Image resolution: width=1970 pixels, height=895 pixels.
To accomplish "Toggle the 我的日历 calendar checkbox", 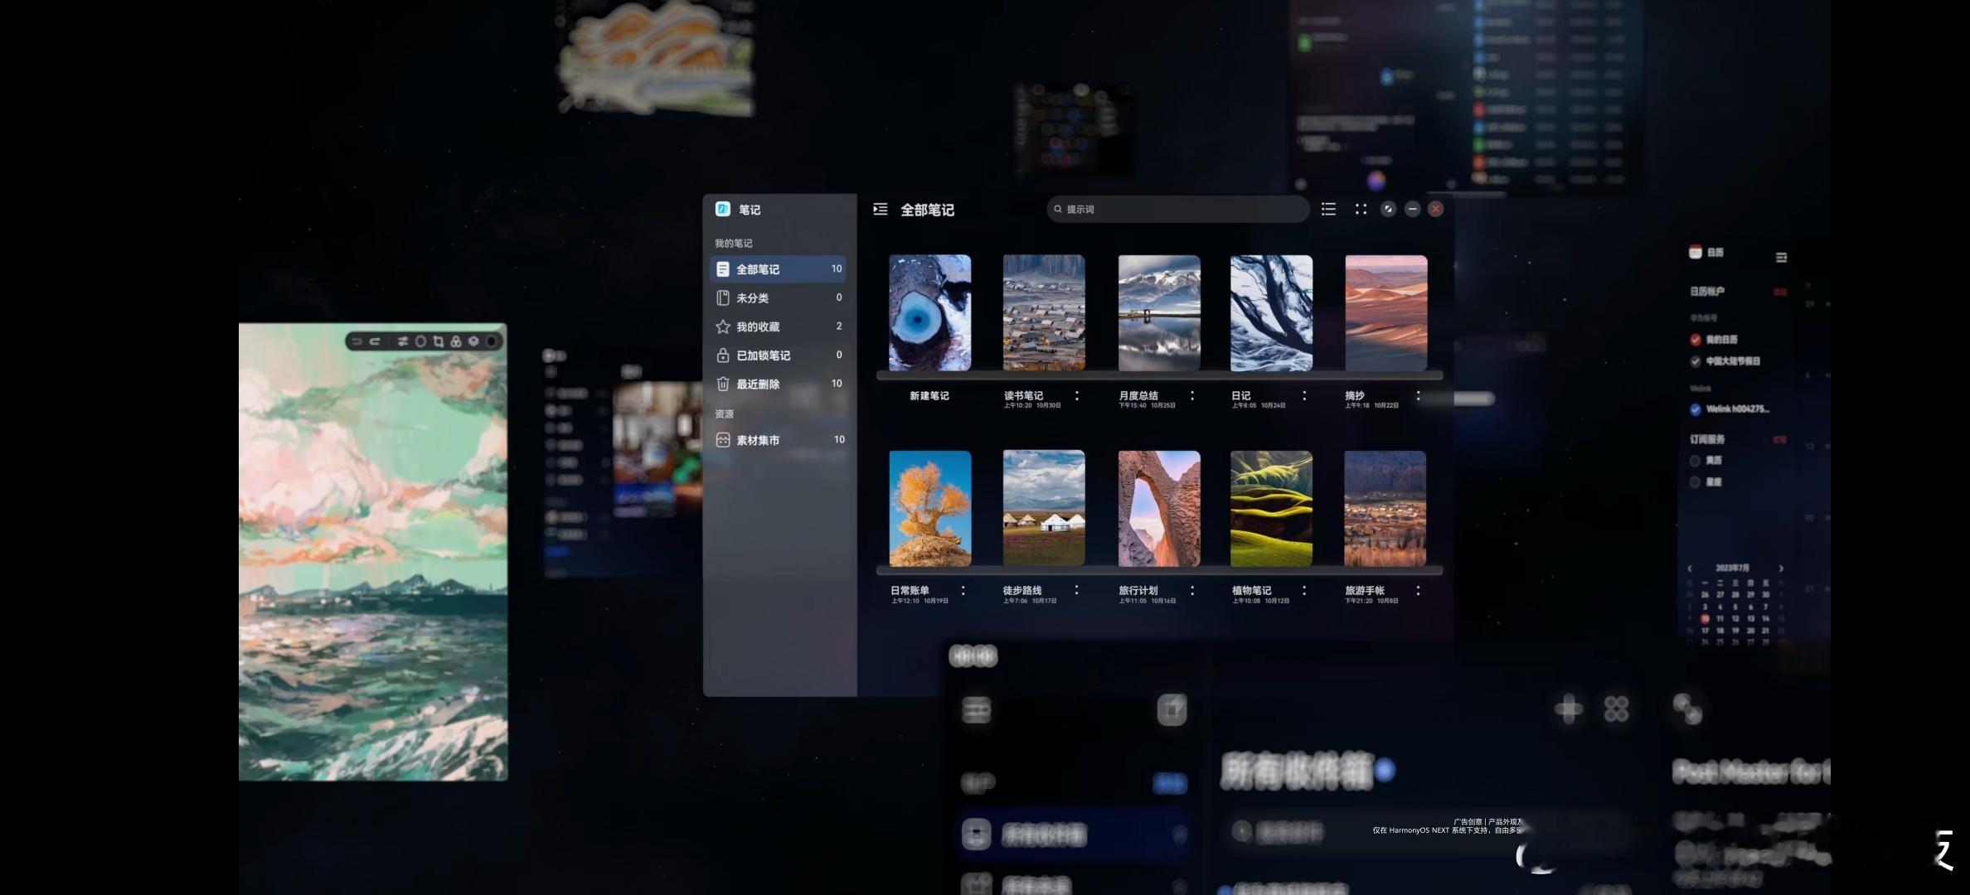I will click(x=1695, y=340).
